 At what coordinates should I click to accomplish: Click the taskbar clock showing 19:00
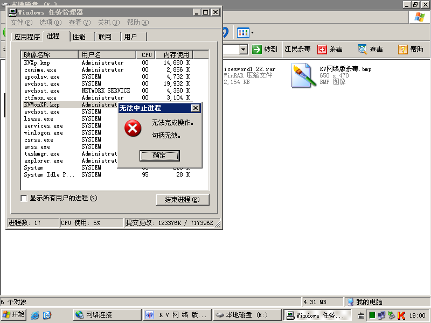coord(417,315)
